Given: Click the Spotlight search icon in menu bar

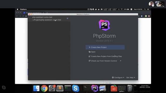Looking at the screenshot, I should (x=145, y=9).
